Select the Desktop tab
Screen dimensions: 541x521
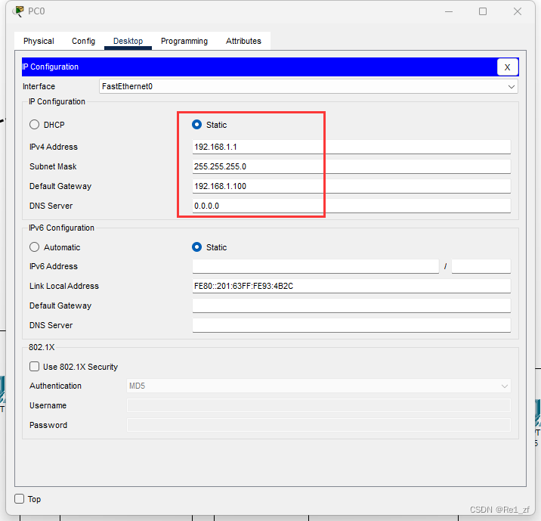click(128, 41)
